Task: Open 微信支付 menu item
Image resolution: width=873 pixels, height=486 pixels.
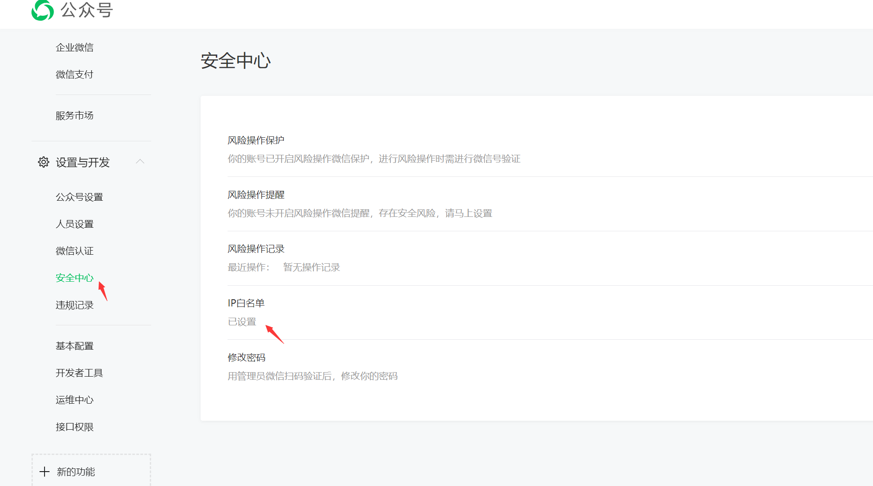Action: 75,75
